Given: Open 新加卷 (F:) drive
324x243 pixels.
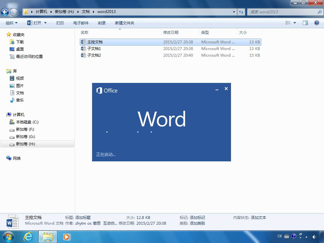Looking at the screenshot, I should 25,129.
